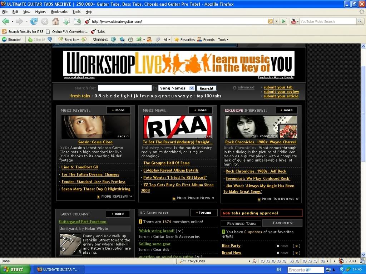The image size is (366, 274).
Task: Click FoxyTunes stop button
Action: pyautogui.click(x=279, y=261)
